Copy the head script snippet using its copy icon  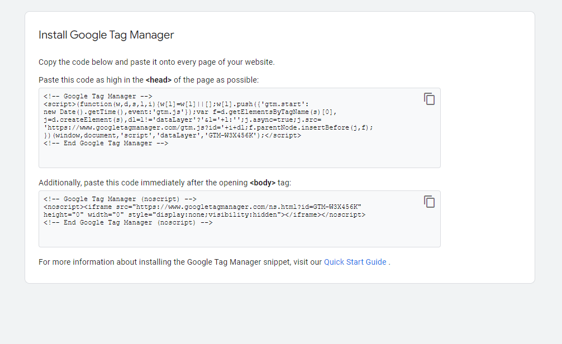(429, 99)
